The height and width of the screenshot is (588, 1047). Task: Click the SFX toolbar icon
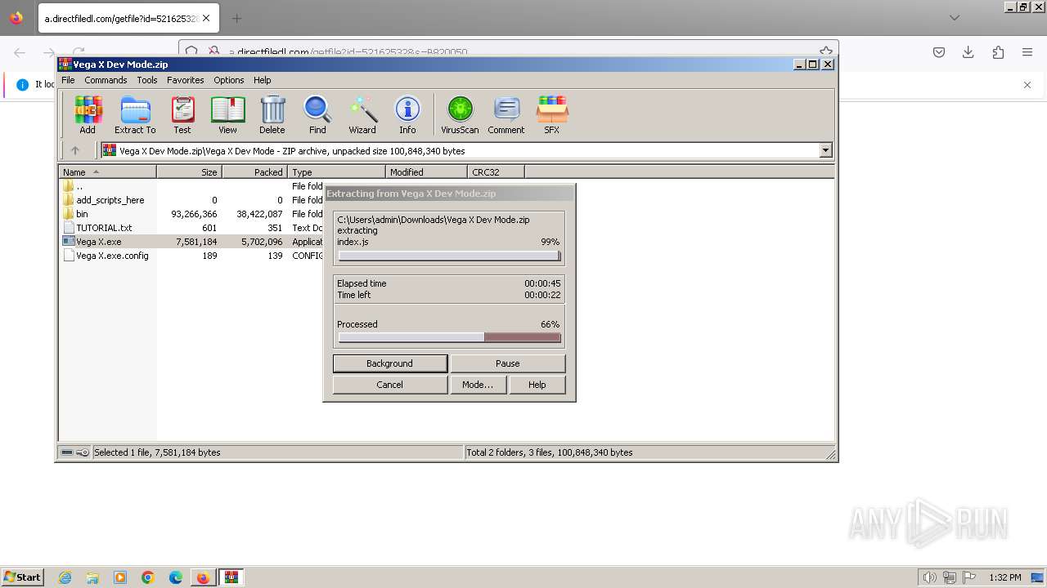(x=552, y=114)
